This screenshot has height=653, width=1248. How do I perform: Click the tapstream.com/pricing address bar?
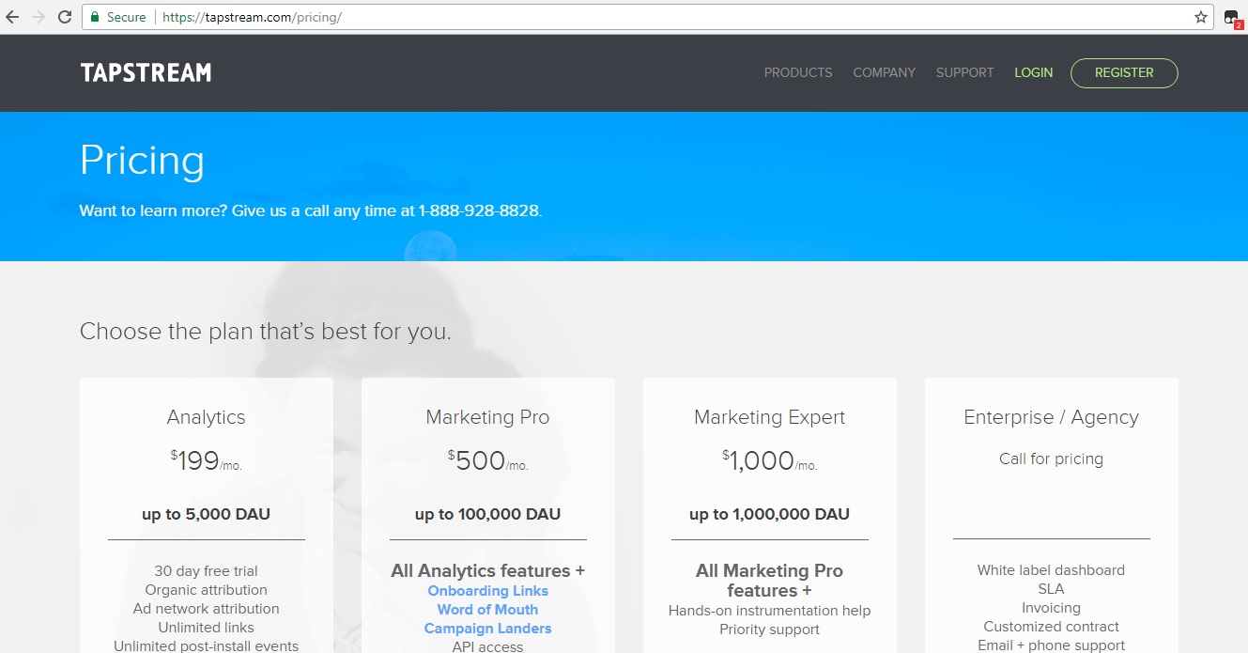[648, 17]
